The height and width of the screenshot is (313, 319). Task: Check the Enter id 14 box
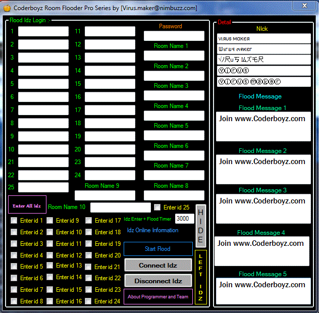click(49, 277)
